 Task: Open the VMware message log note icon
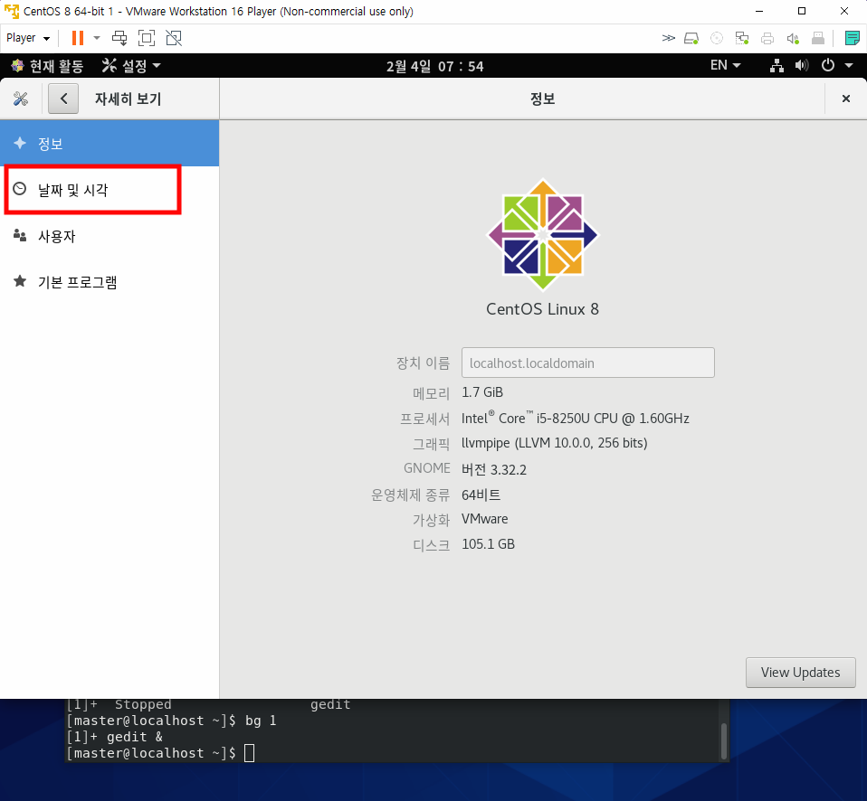click(x=853, y=38)
